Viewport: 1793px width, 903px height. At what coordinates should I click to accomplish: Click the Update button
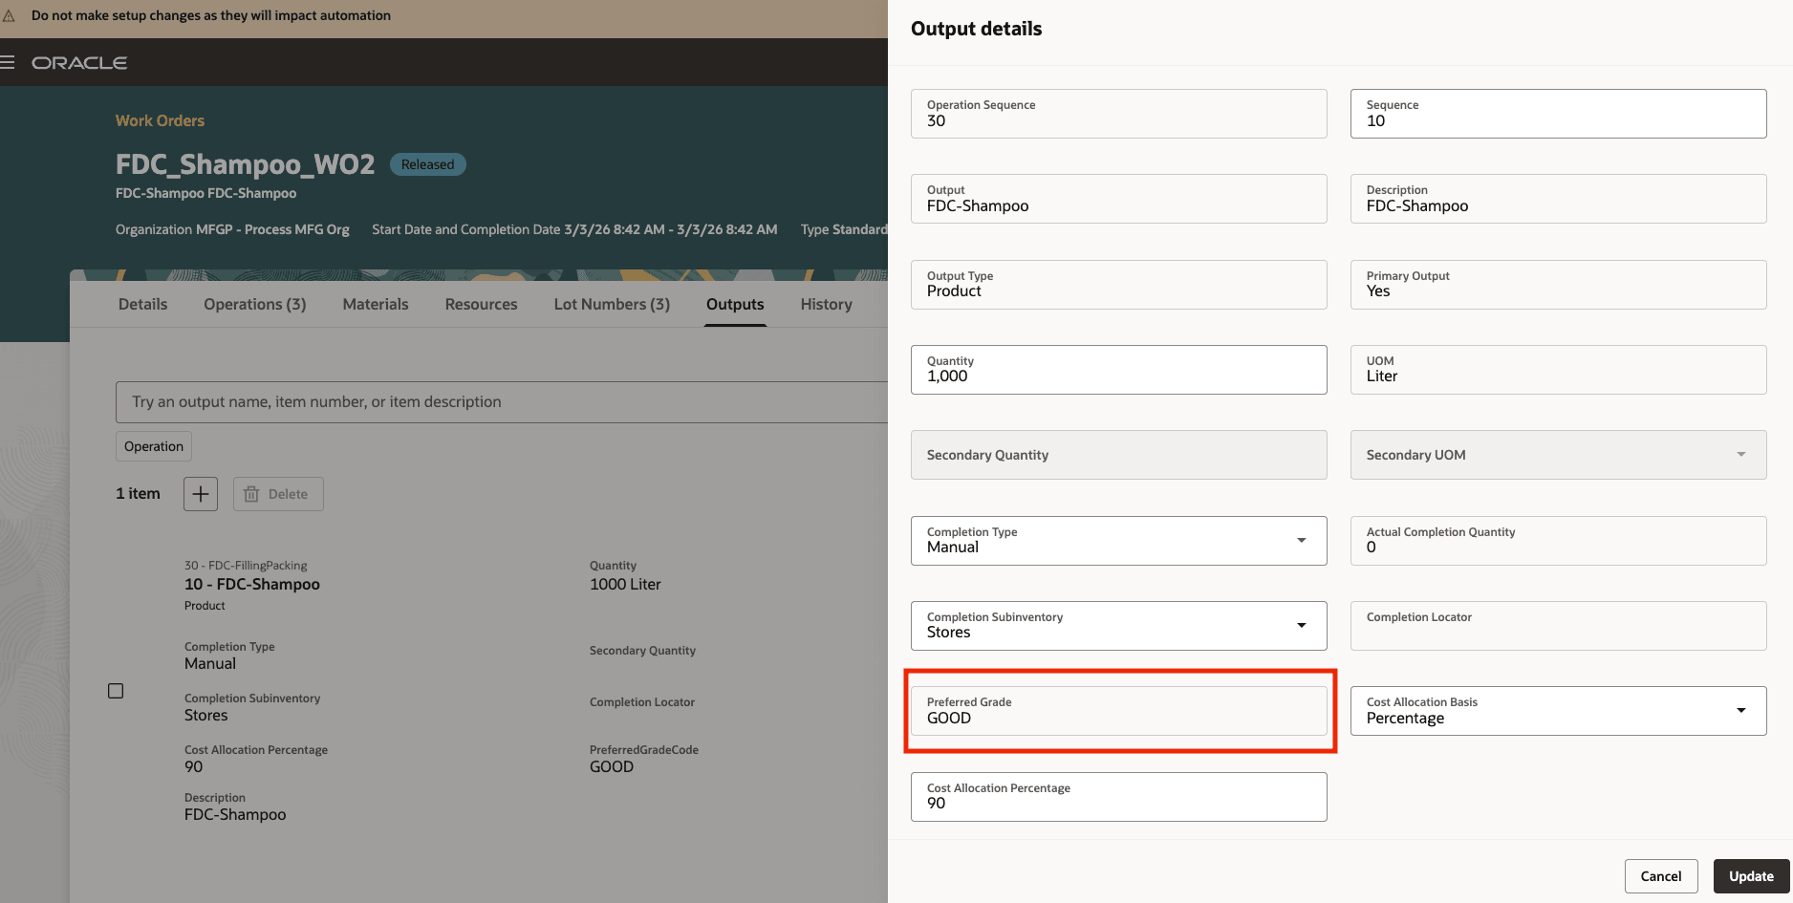tap(1751, 876)
